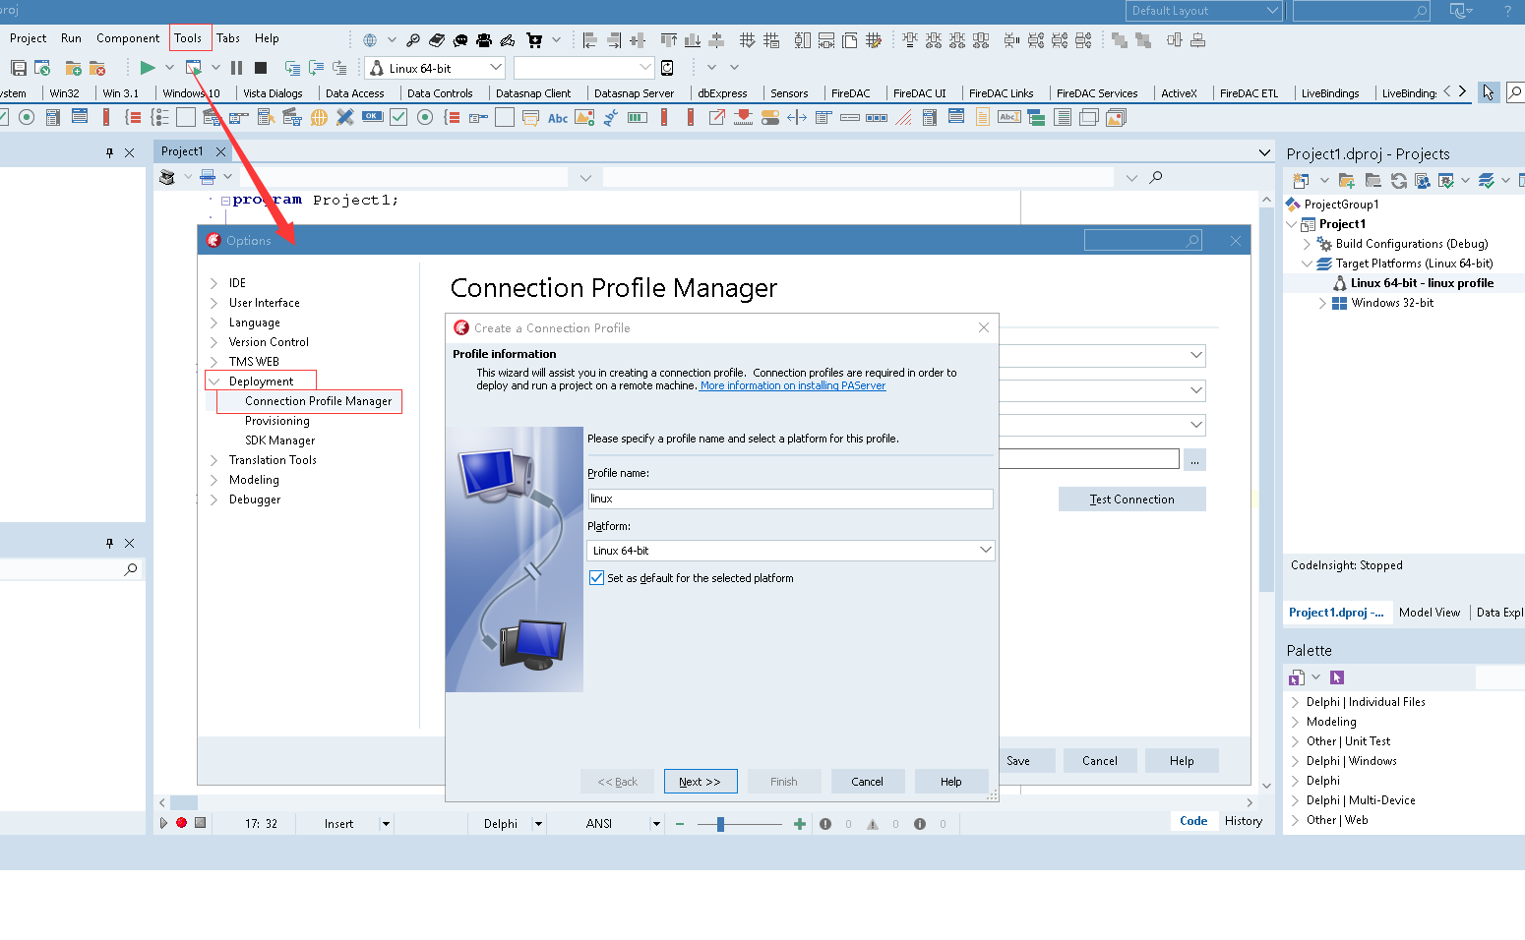Screen dimensions: 1525x940
Task: Click Help in the profile wizard
Action: pyautogui.click(x=950, y=782)
